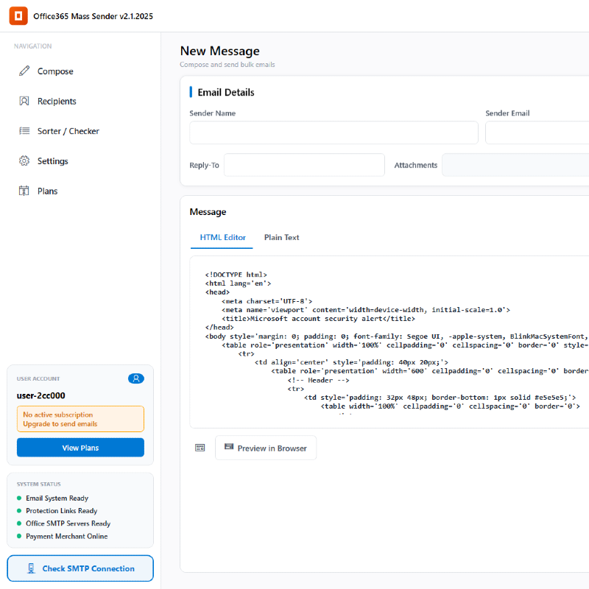Click the blue user profile icon
Screen dimensions: 589x589
point(136,378)
